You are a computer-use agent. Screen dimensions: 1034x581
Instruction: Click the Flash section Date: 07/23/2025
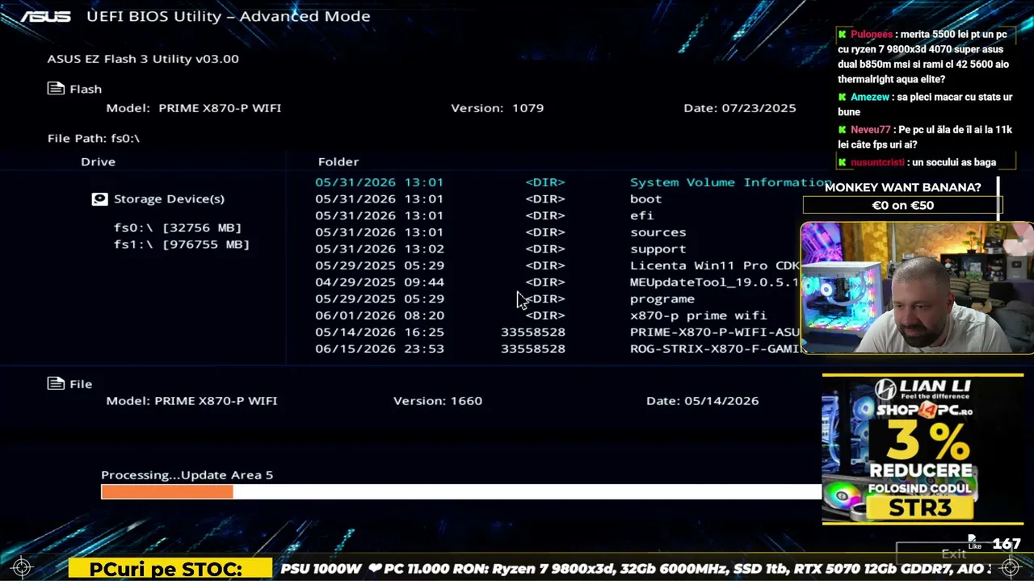tap(740, 108)
